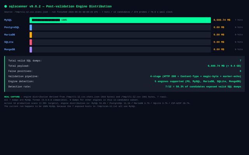Click the 'Engine detection:' label

[21, 81]
